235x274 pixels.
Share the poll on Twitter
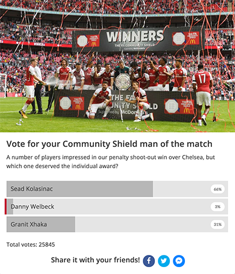click(164, 261)
